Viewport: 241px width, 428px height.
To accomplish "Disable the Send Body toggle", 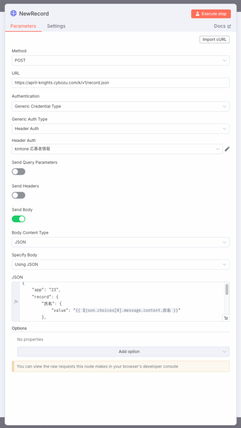I will 18,219.
